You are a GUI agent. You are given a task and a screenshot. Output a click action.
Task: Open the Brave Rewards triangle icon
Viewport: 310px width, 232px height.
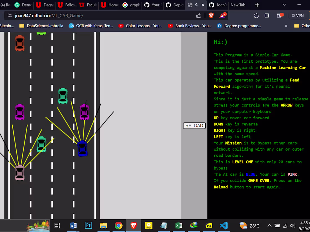coord(223,15)
